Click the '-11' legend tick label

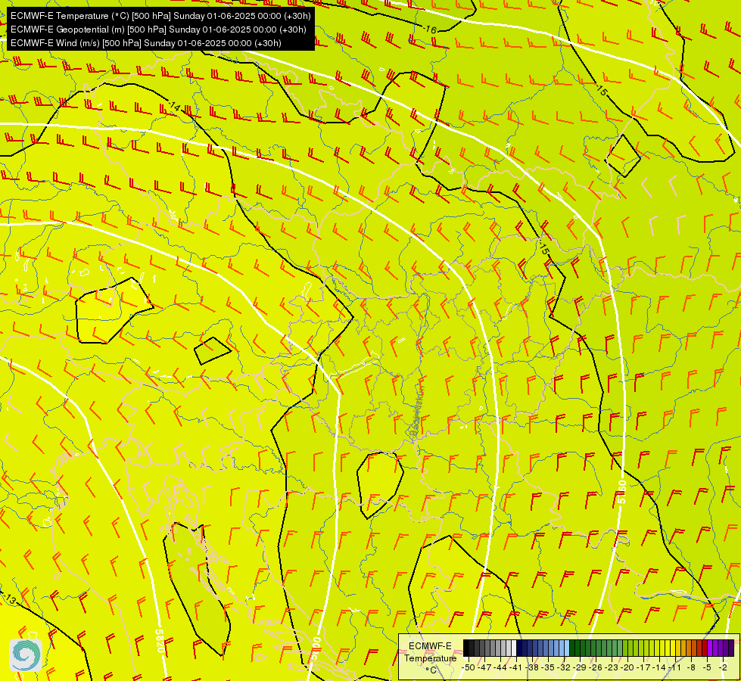[x=674, y=668]
